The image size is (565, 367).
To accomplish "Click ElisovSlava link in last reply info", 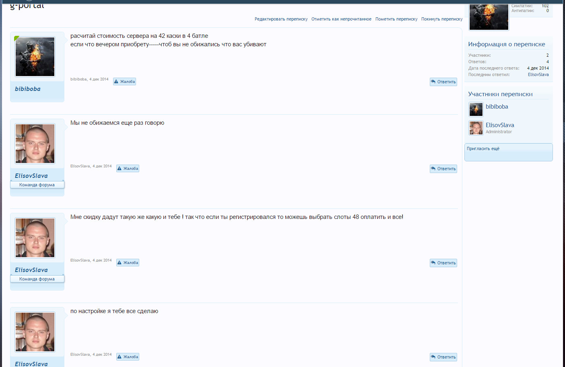I will coord(538,75).
